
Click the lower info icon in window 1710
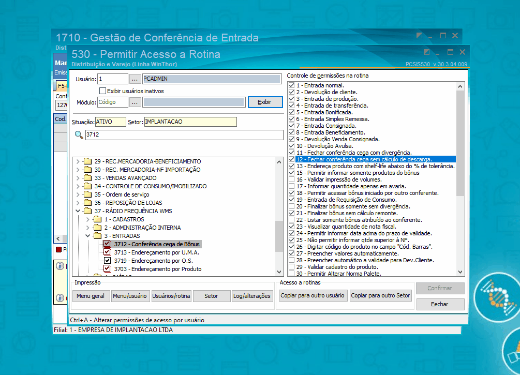click(60, 298)
